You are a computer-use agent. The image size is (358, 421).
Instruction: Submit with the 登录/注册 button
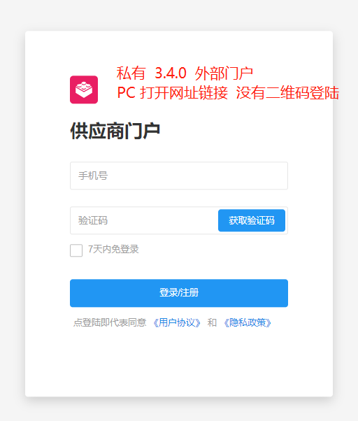coord(179,293)
